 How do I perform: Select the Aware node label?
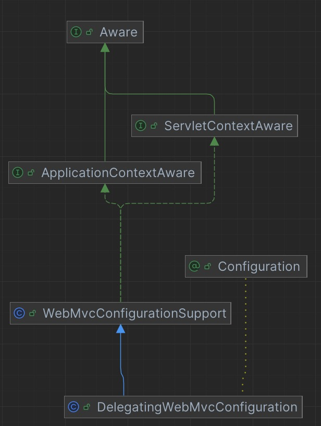tap(118, 32)
